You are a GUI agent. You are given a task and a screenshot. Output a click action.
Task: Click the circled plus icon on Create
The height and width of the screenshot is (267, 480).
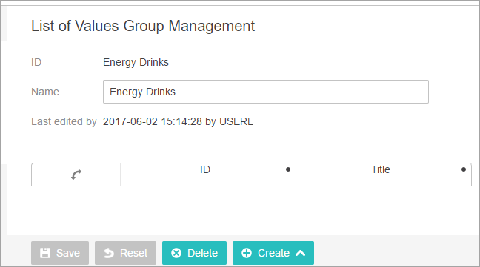tap(247, 253)
